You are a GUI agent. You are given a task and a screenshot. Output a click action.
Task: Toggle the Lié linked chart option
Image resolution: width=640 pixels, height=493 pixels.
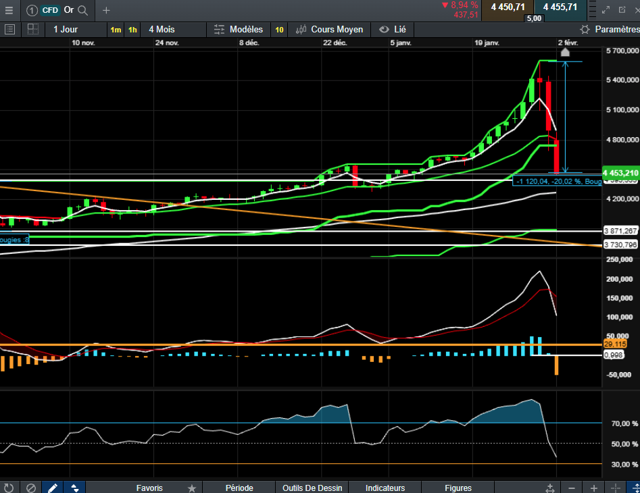(393, 30)
